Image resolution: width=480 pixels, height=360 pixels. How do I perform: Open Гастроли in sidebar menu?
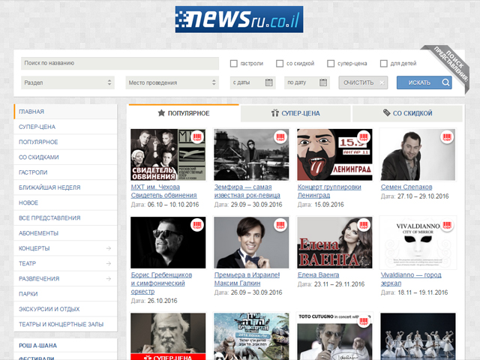tap(65, 172)
